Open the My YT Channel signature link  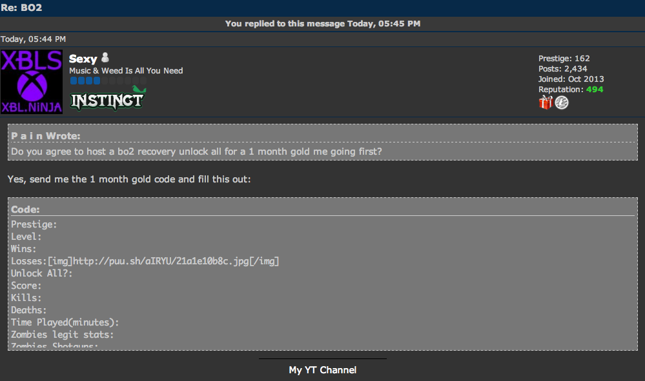tap(322, 370)
